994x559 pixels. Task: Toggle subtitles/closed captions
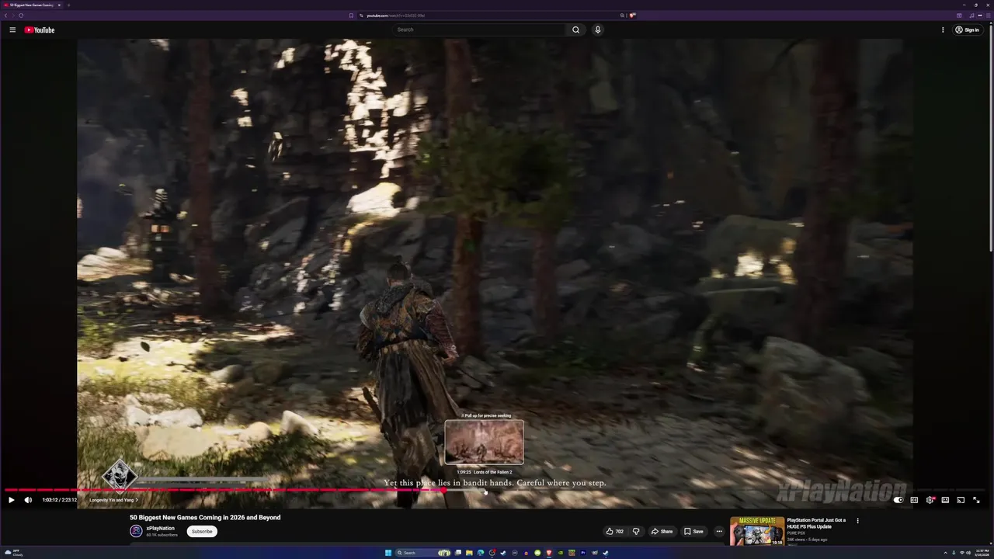point(914,500)
